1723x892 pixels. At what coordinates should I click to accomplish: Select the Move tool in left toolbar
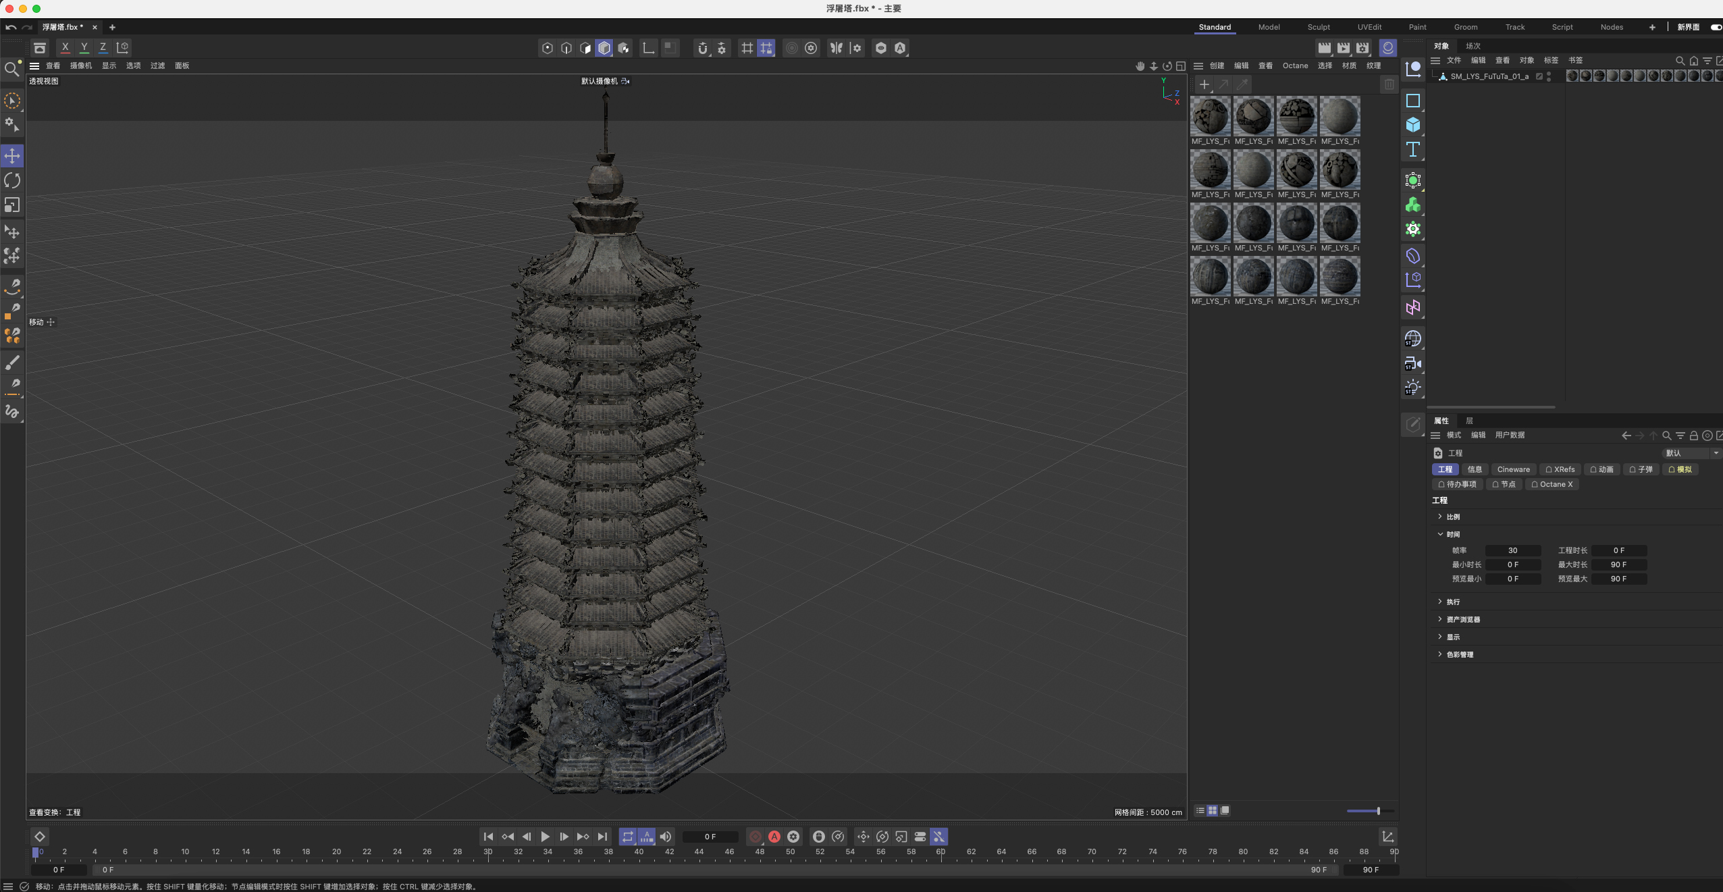(12, 156)
